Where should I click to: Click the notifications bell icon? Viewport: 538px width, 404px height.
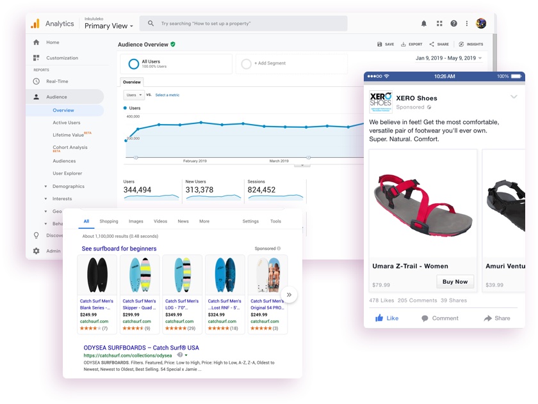tap(424, 23)
